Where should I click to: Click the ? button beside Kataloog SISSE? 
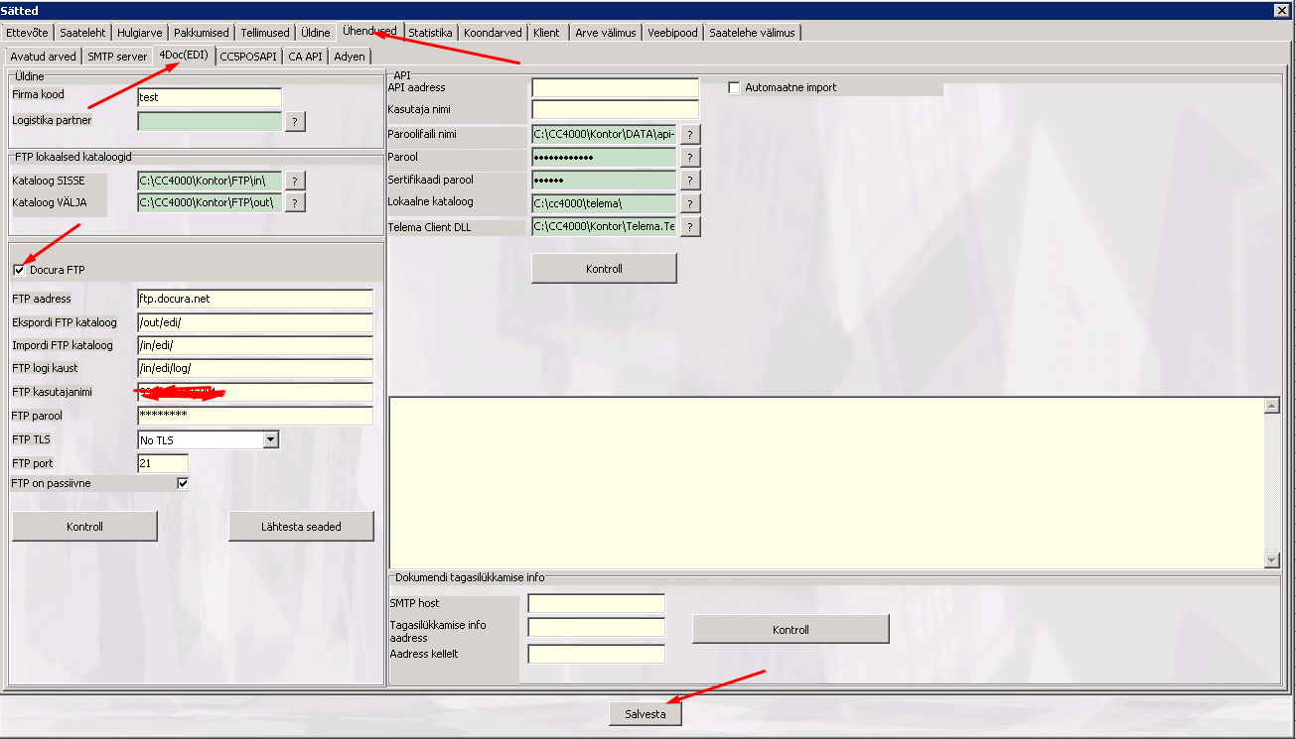pos(295,180)
